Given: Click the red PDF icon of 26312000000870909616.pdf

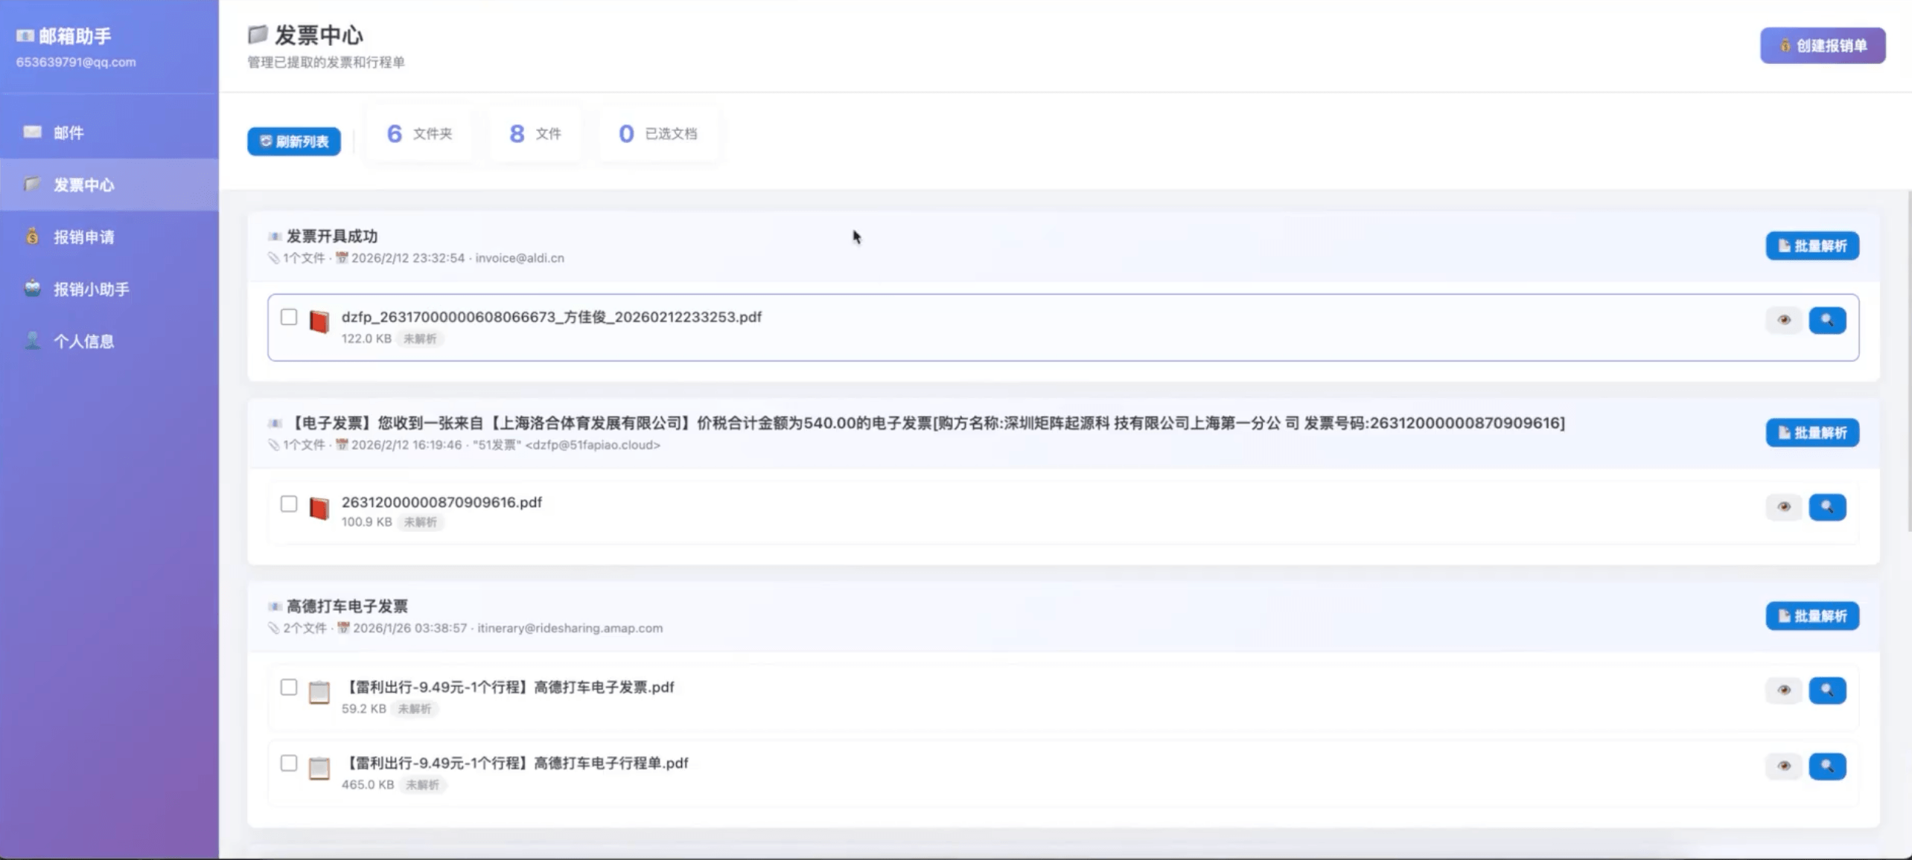Looking at the screenshot, I should [x=319, y=508].
